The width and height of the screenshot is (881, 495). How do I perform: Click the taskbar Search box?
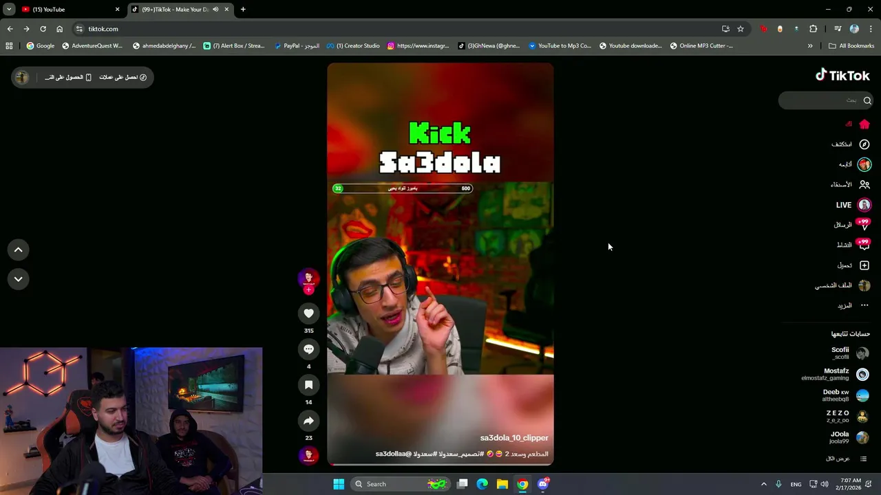click(399, 484)
